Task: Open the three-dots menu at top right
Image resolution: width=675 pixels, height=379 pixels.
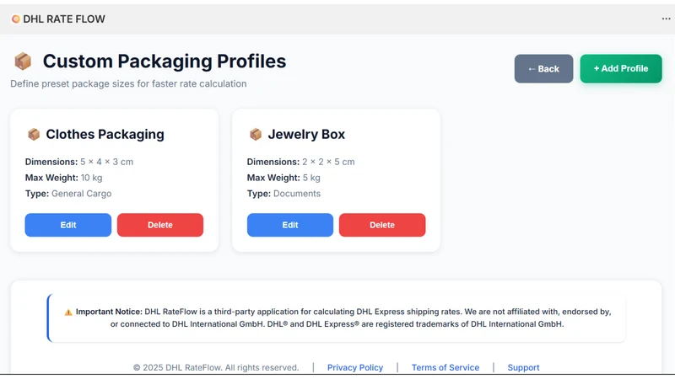Action: click(666, 19)
